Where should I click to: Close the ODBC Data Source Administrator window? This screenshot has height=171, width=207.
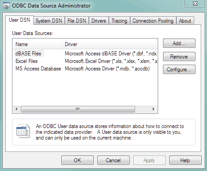(x=195, y=4)
